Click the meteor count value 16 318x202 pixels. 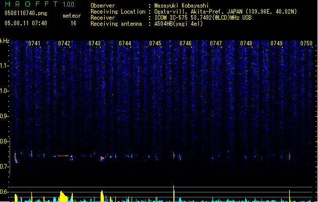tap(73, 23)
